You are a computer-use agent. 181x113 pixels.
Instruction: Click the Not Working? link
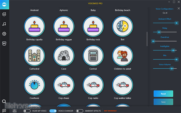coord(110,111)
